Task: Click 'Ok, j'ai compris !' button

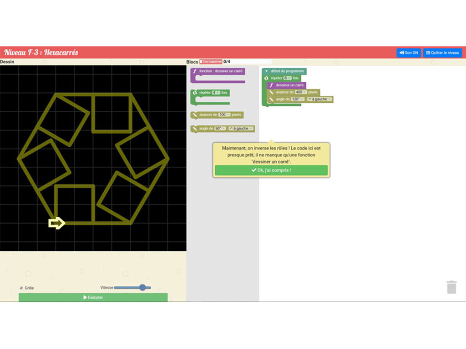Action: [271, 170]
